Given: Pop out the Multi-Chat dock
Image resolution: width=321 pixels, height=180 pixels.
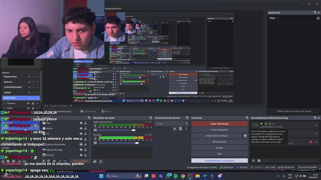Looking at the screenshot, I should tap(315, 13).
